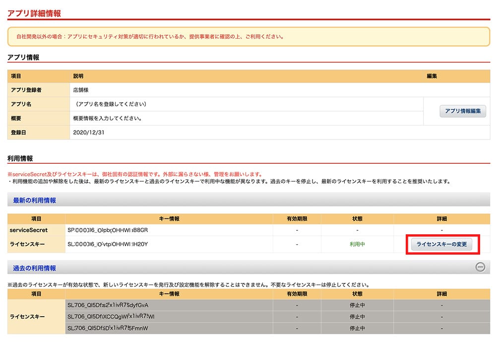This screenshot has width=496, height=342.
Task: Select the latest ライセンスキー value ending H20Y
Action: 108,244
